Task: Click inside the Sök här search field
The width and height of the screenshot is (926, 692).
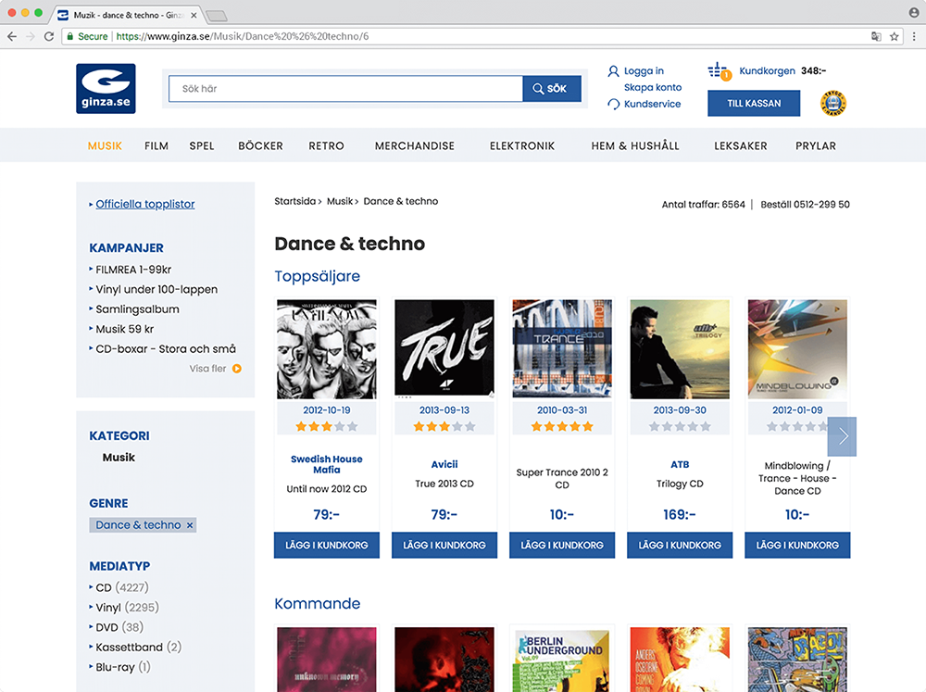Action: click(x=345, y=89)
